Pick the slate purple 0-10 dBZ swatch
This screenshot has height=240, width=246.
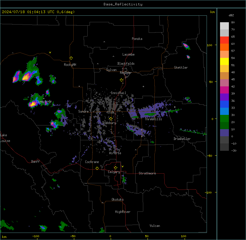click(x=224, y=133)
